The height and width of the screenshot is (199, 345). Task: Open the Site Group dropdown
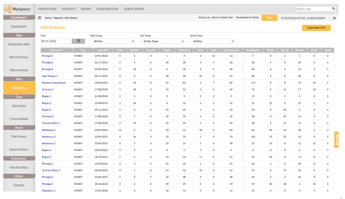(x=112, y=41)
